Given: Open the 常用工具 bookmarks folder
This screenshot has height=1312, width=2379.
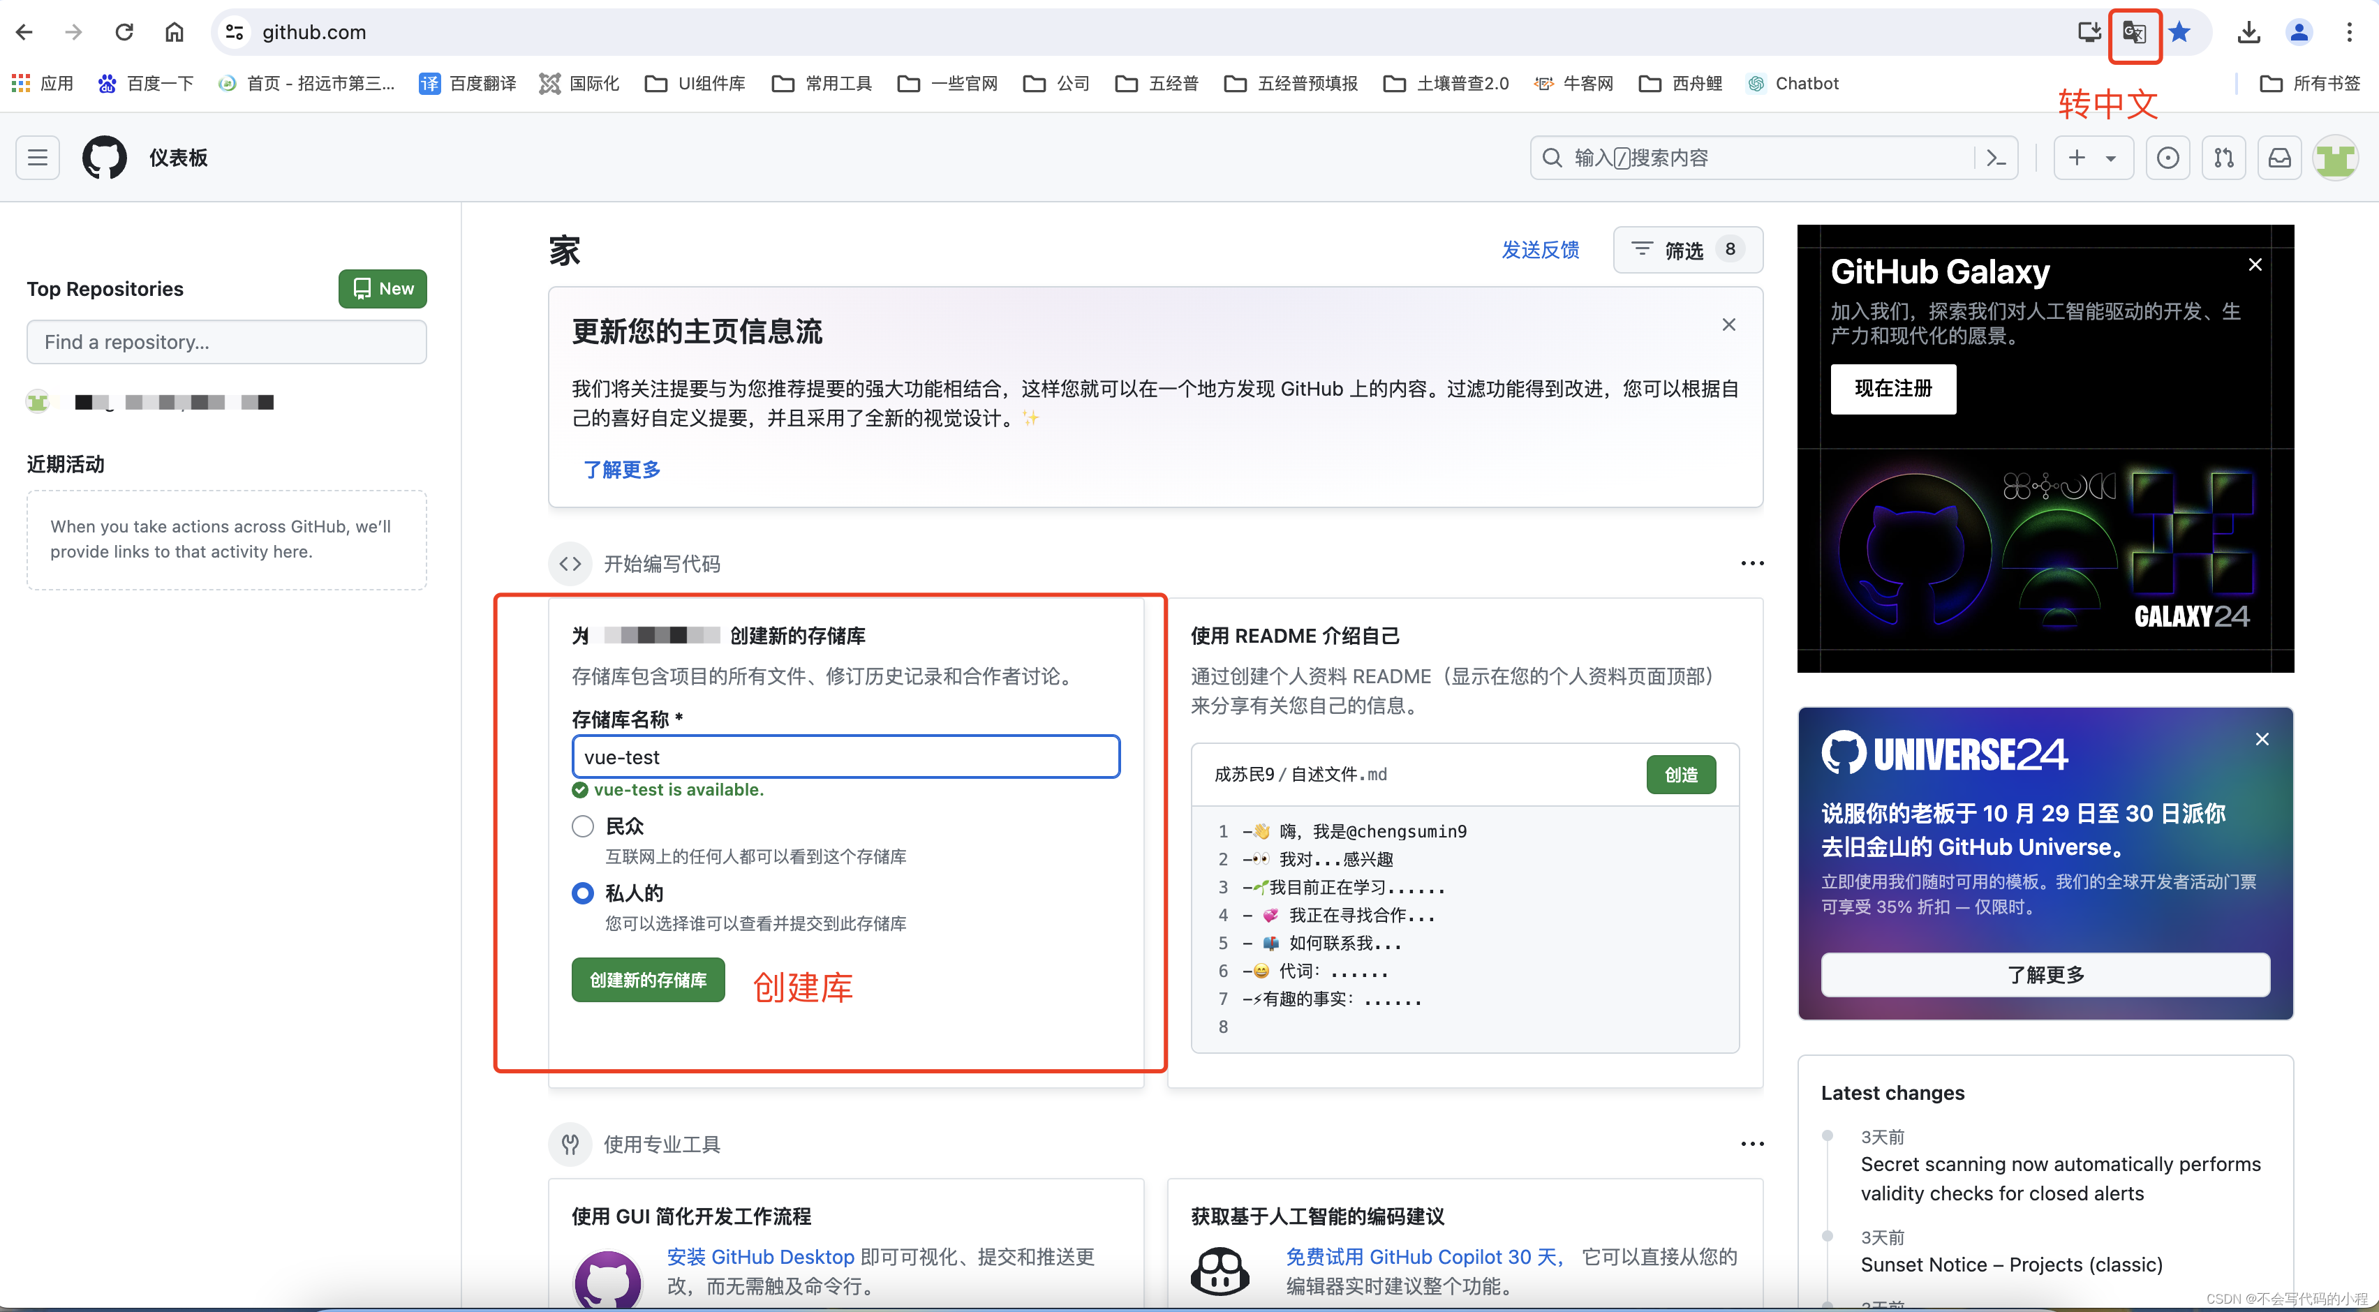Looking at the screenshot, I should tap(822, 84).
